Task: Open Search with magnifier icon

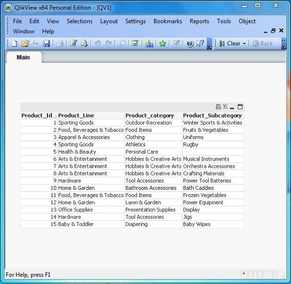Action: [122, 43]
